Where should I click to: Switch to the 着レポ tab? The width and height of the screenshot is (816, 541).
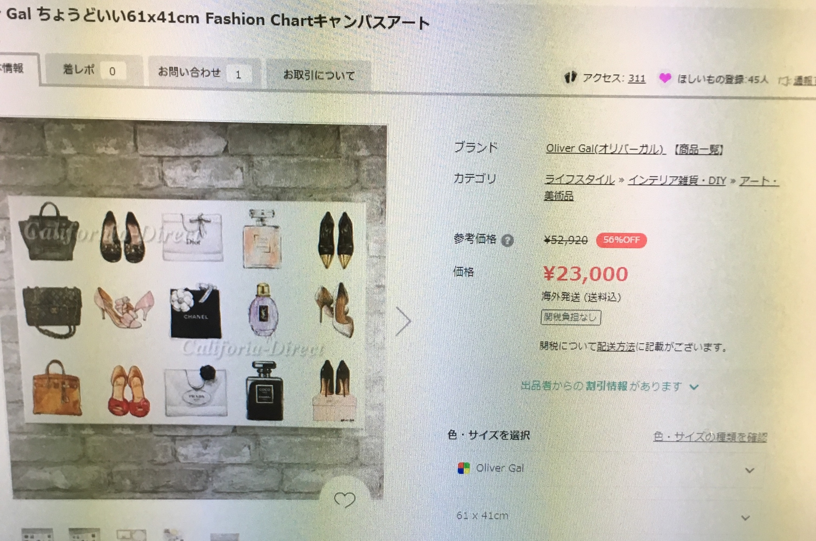click(x=94, y=70)
